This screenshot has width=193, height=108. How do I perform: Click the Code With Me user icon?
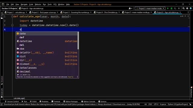coord(130,8)
